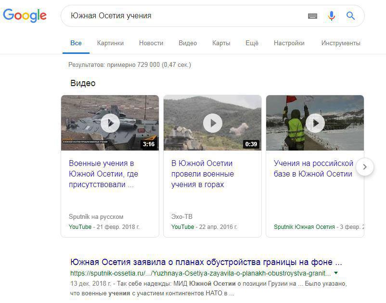Image resolution: width=386 pixels, height=303 pixels.
Task: Click the Google logo
Action: click(x=25, y=15)
